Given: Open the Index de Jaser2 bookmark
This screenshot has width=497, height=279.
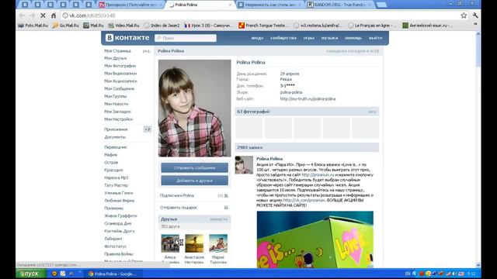Looking at the screenshot, I should pyautogui.click(x=162, y=26).
